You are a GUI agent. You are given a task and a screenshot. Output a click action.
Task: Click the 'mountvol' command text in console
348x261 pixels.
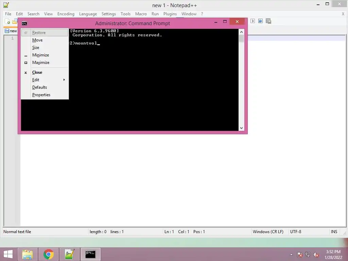[86, 43]
